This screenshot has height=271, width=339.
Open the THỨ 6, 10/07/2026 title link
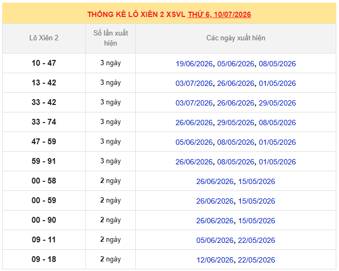coord(219,14)
